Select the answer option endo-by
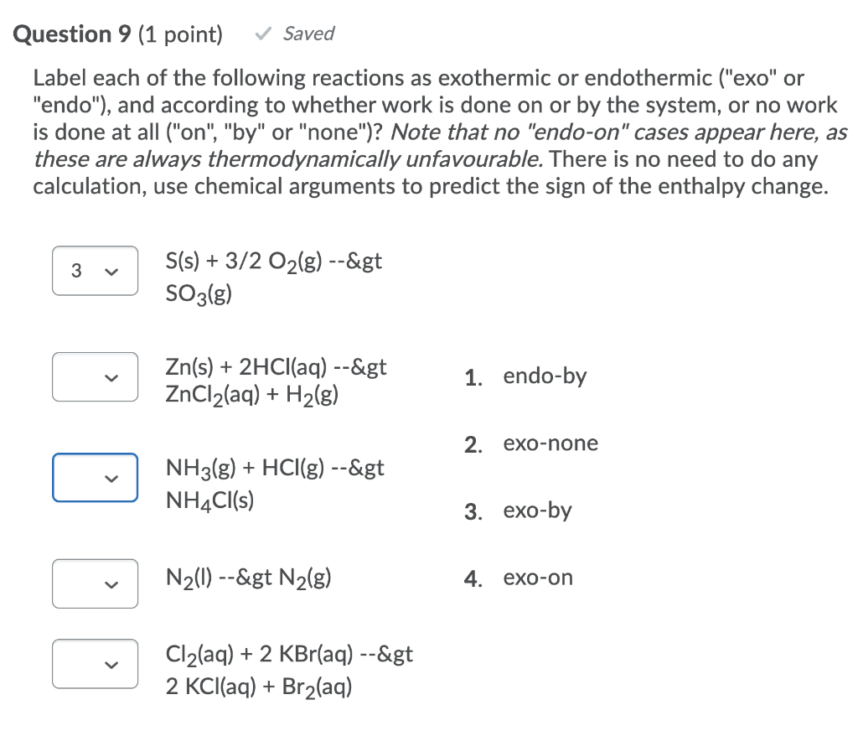 pos(545,376)
